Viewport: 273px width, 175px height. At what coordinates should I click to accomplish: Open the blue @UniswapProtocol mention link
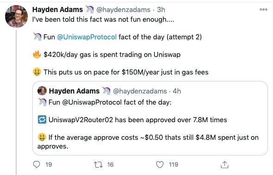click(87, 37)
